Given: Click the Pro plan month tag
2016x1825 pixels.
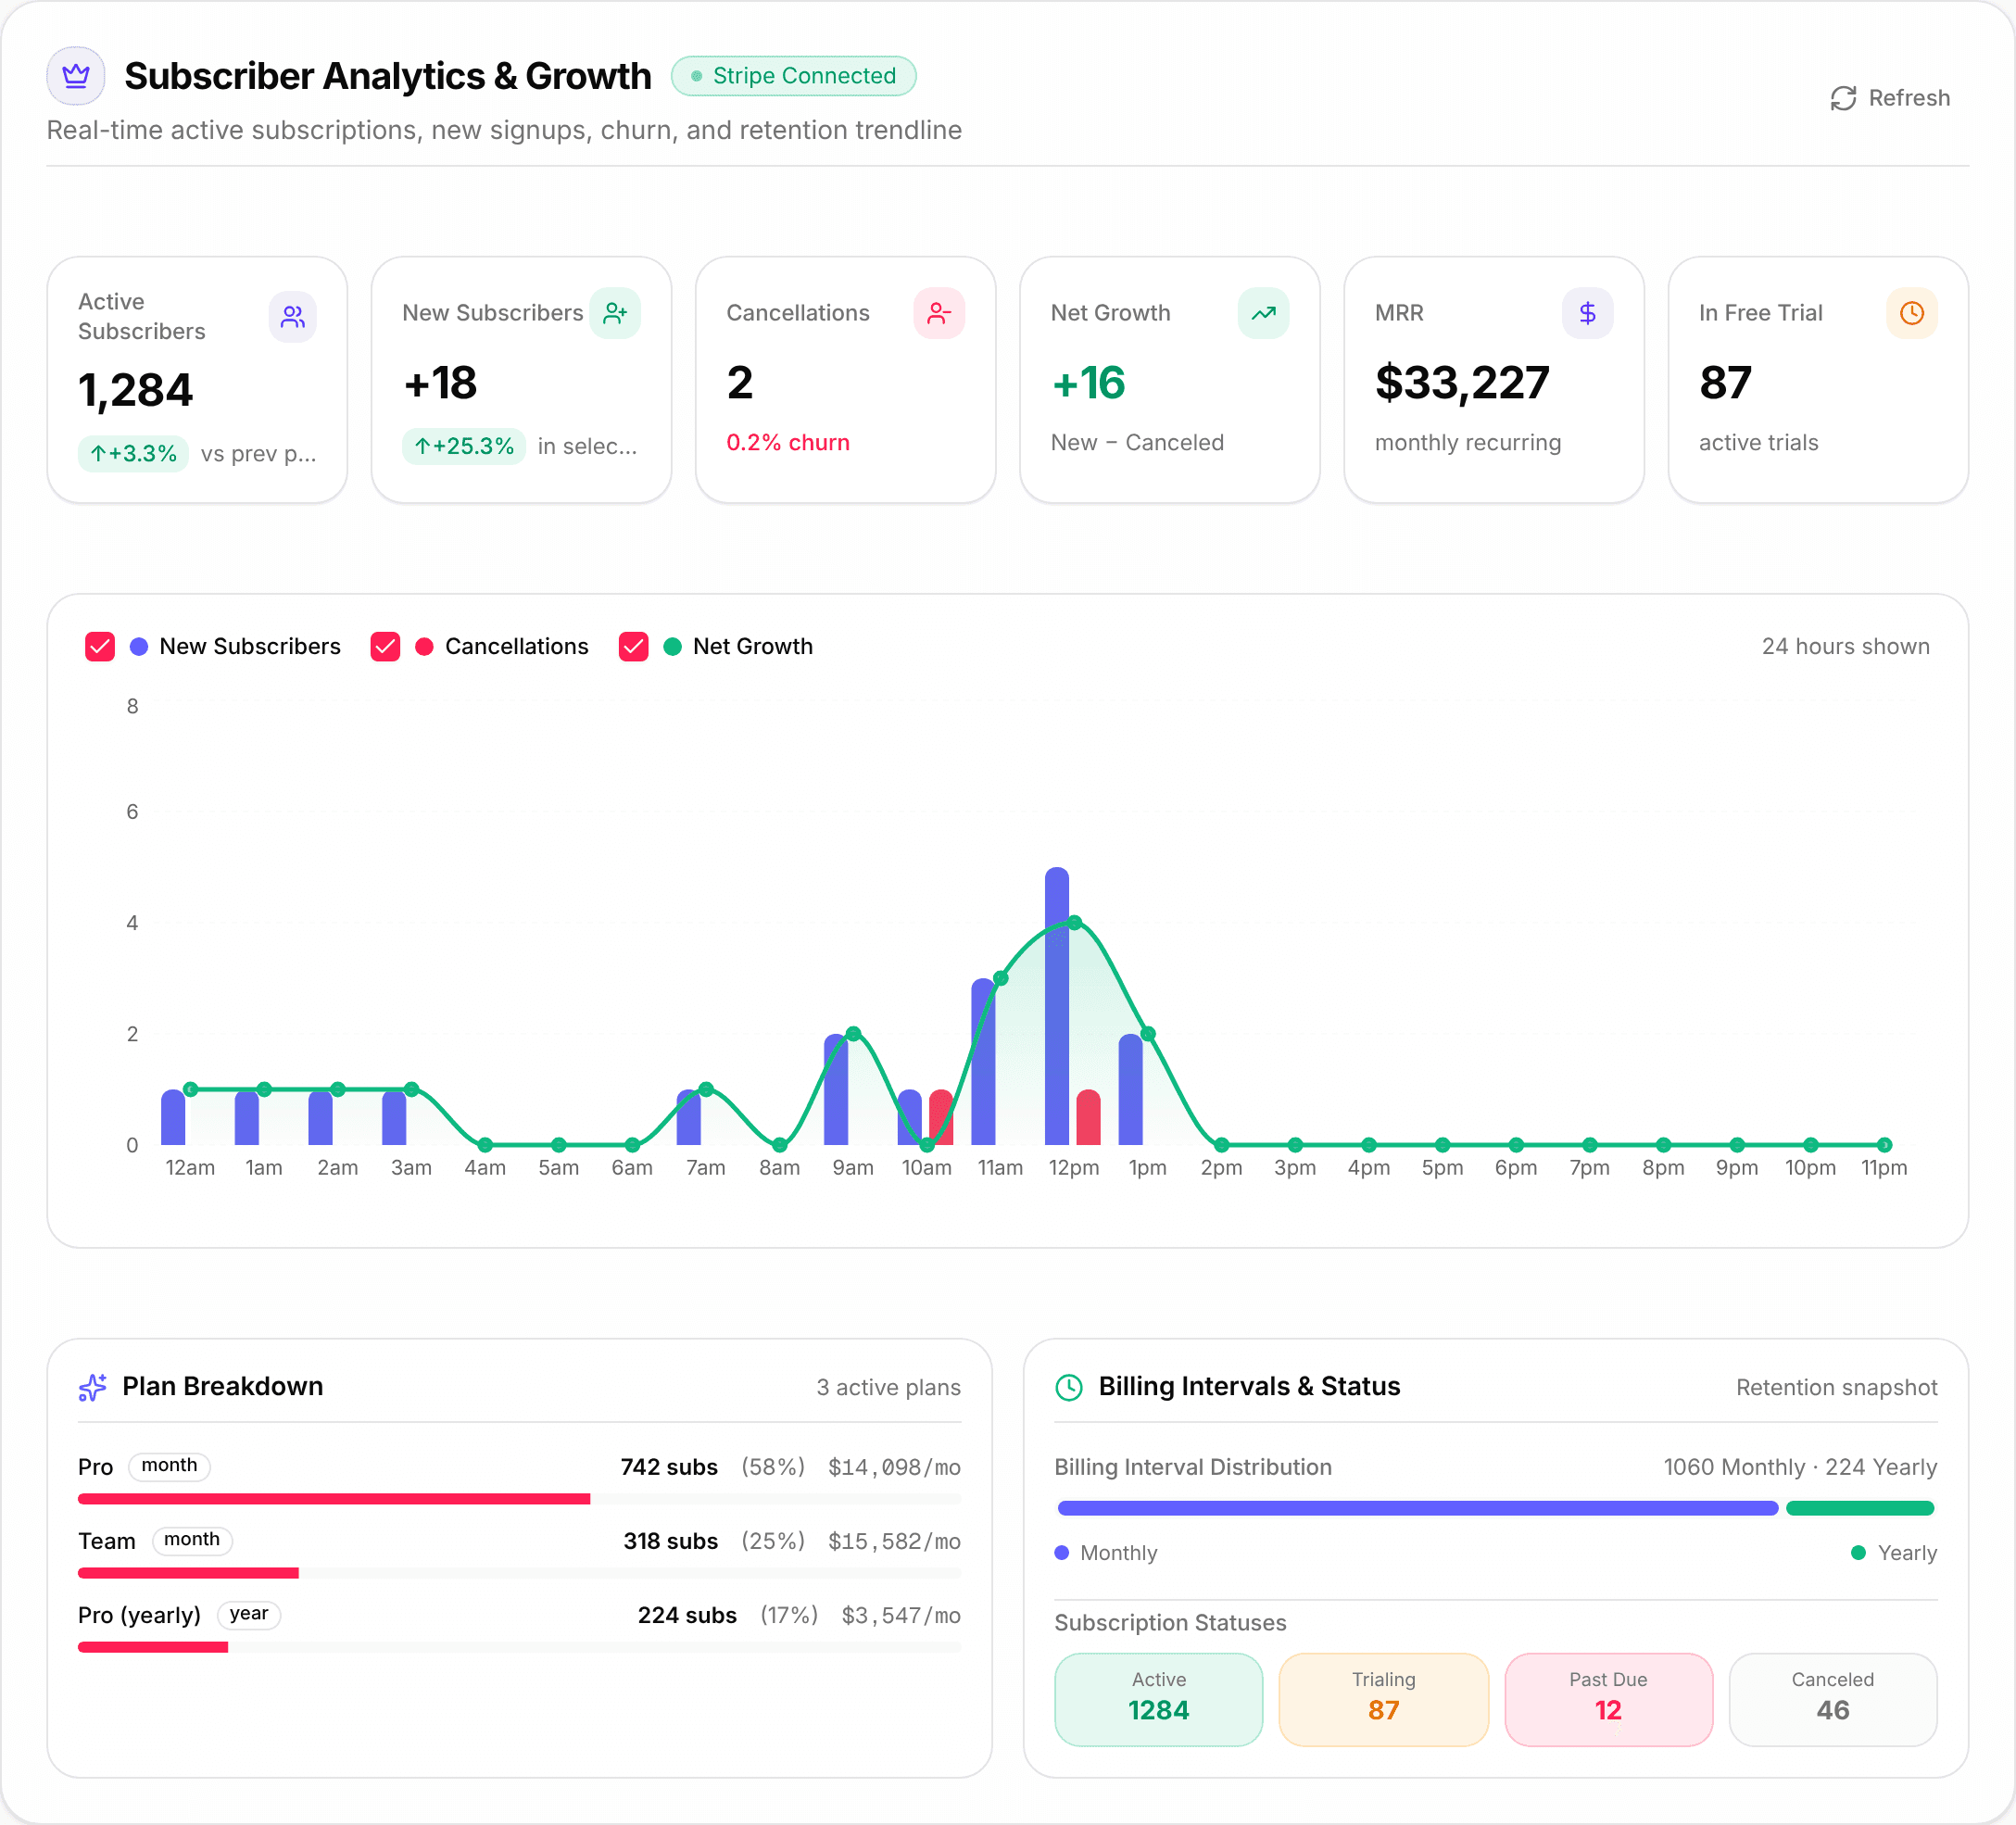Looking at the screenshot, I should click(x=169, y=1466).
